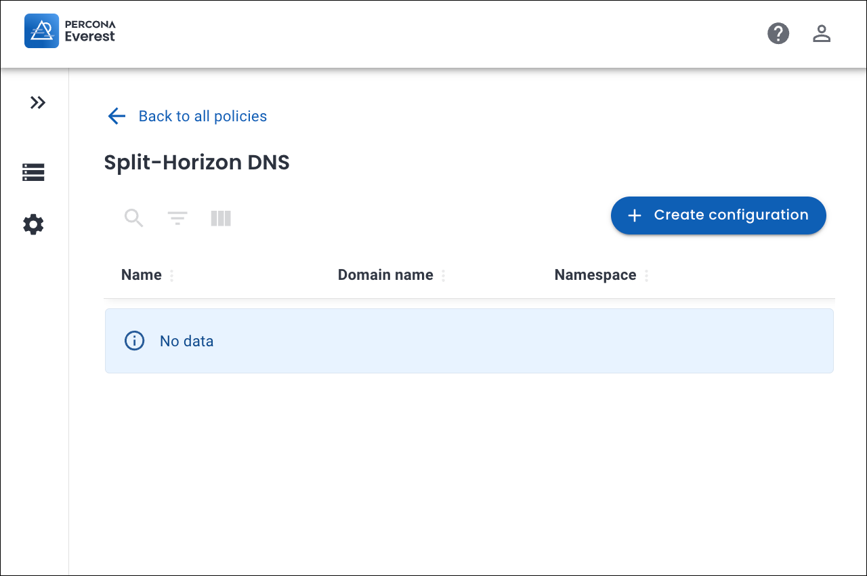Open the table filter icon

(x=177, y=218)
